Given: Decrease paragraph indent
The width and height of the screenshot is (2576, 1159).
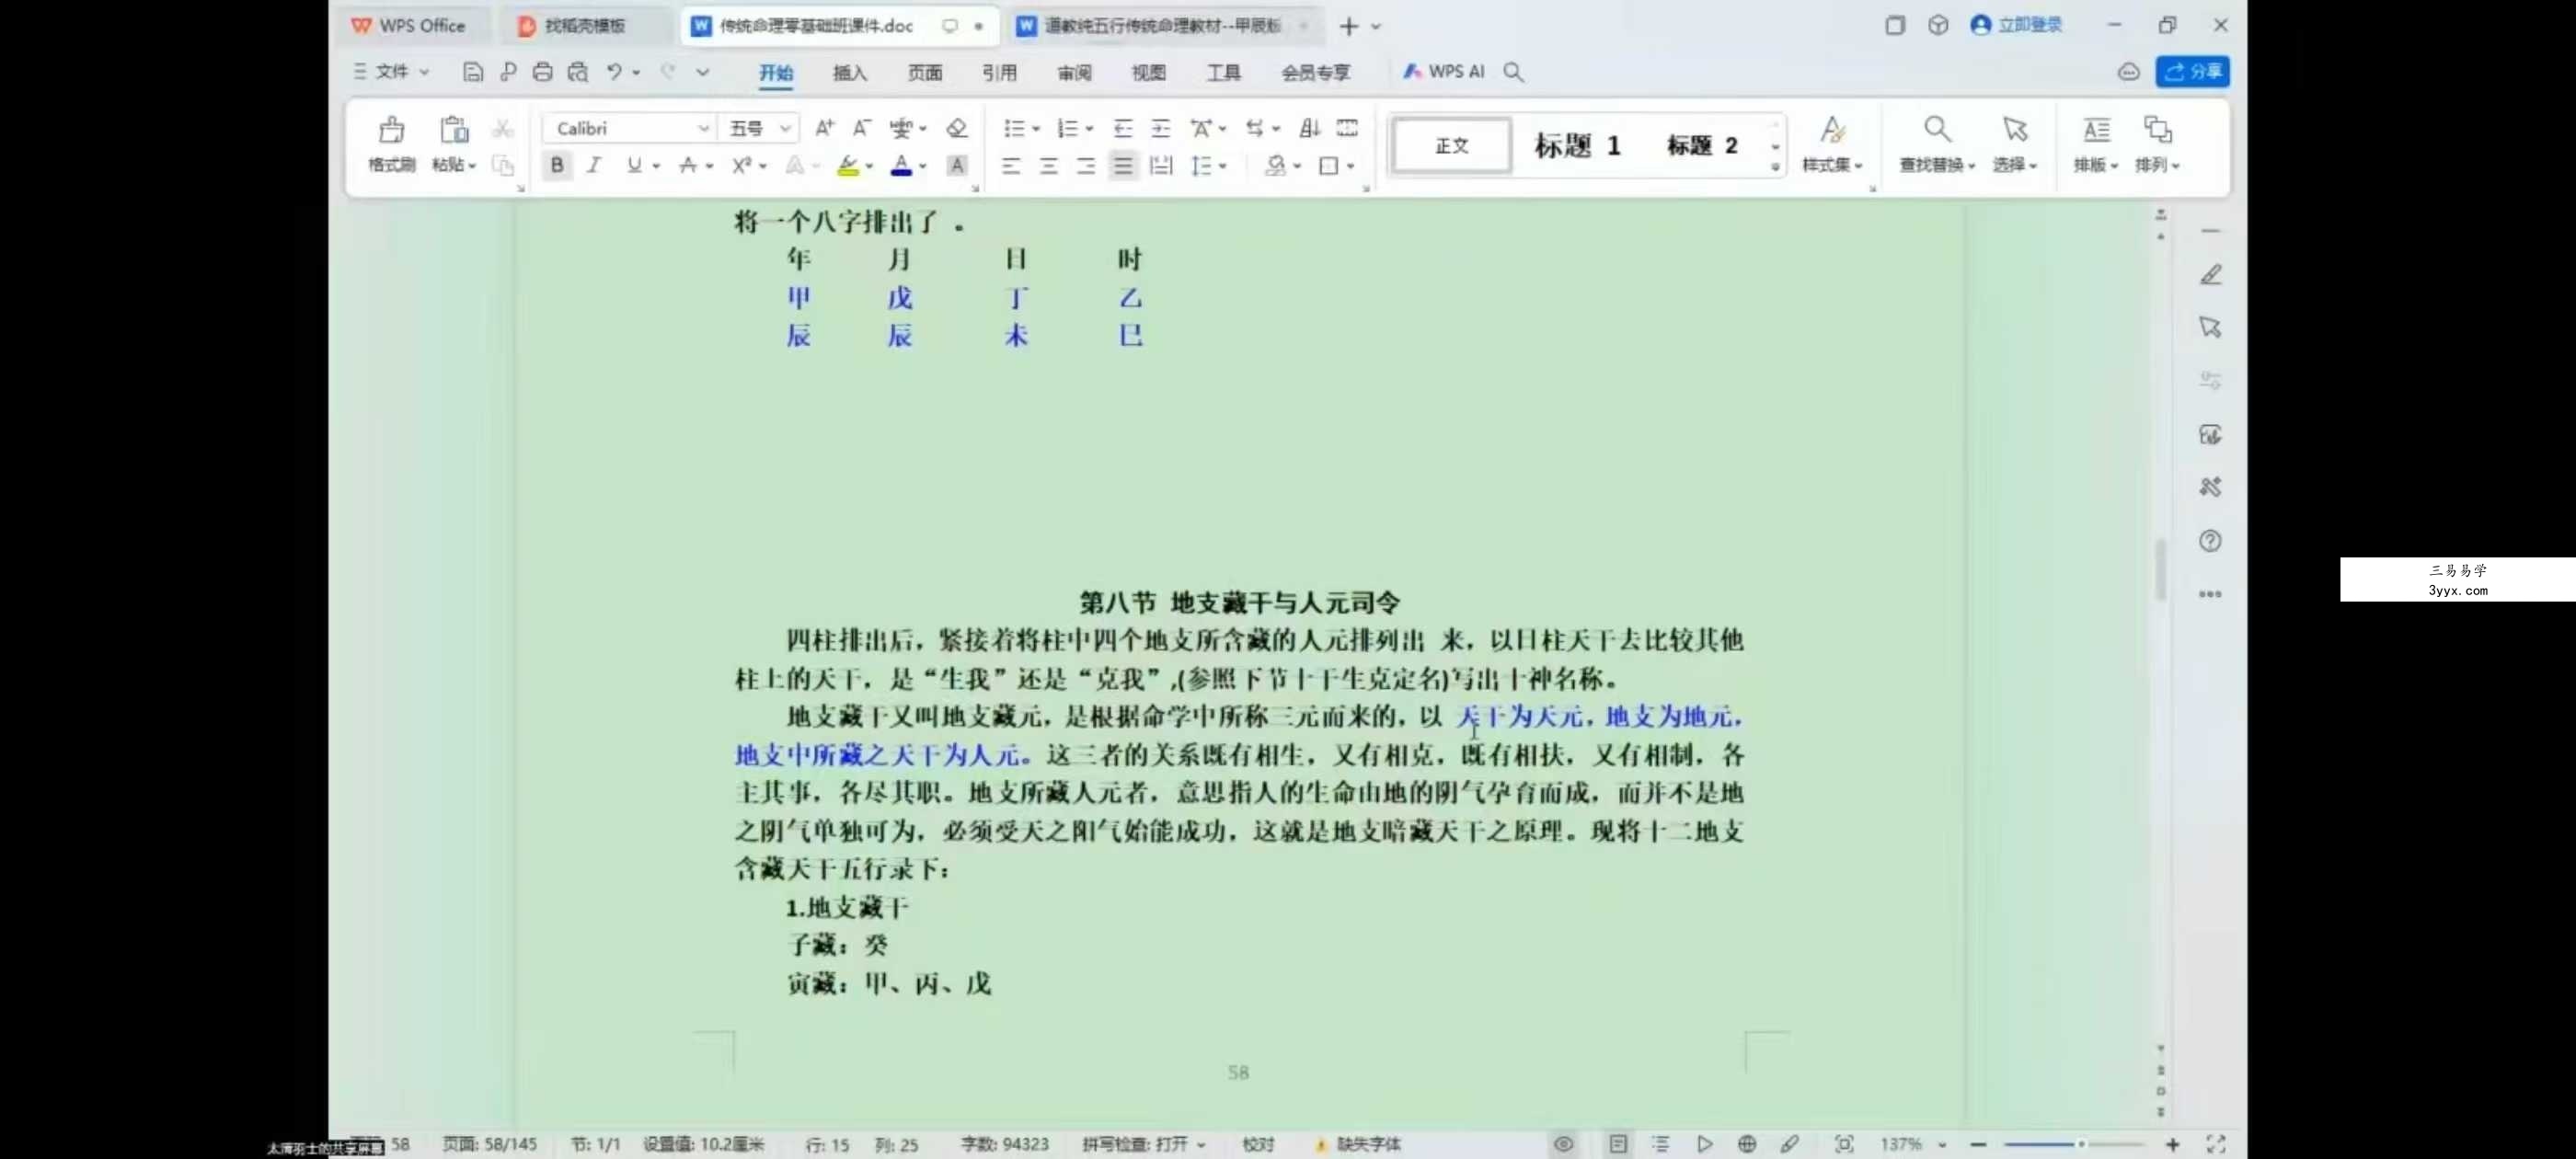Looking at the screenshot, I should click(x=1123, y=128).
